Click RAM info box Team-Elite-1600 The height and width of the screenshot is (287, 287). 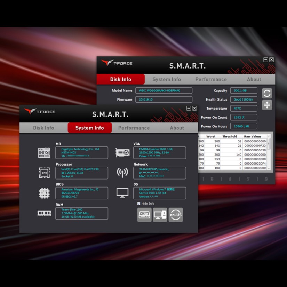pyautogui.click(x=82, y=213)
